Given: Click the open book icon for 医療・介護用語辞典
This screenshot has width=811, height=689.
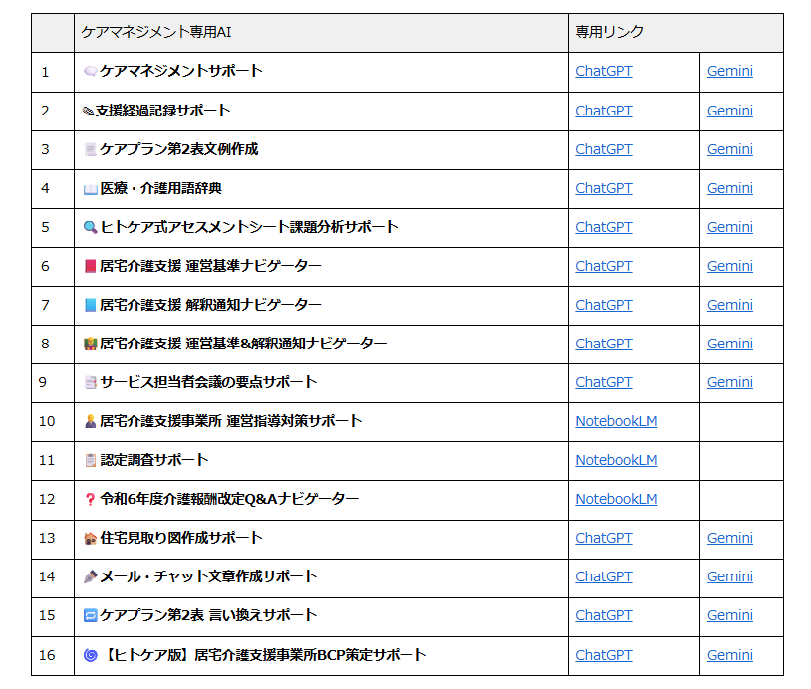Looking at the screenshot, I should click(x=90, y=188).
